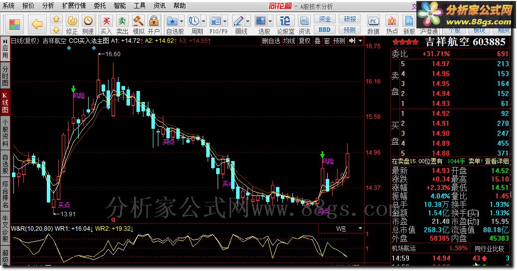Click the four-star rating icon
This screenshot has height=271, width=517.
(405, 42)
